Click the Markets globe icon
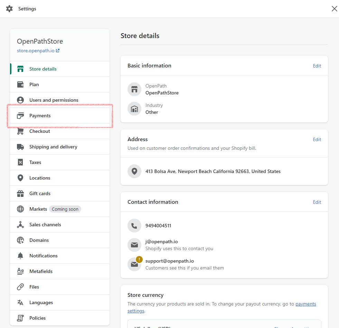 (20, 209)
